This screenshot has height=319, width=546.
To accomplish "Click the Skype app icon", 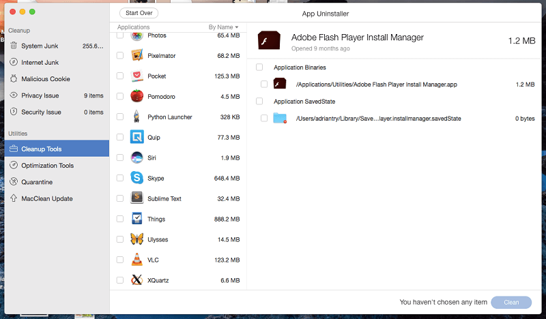I will click(137, 178).
